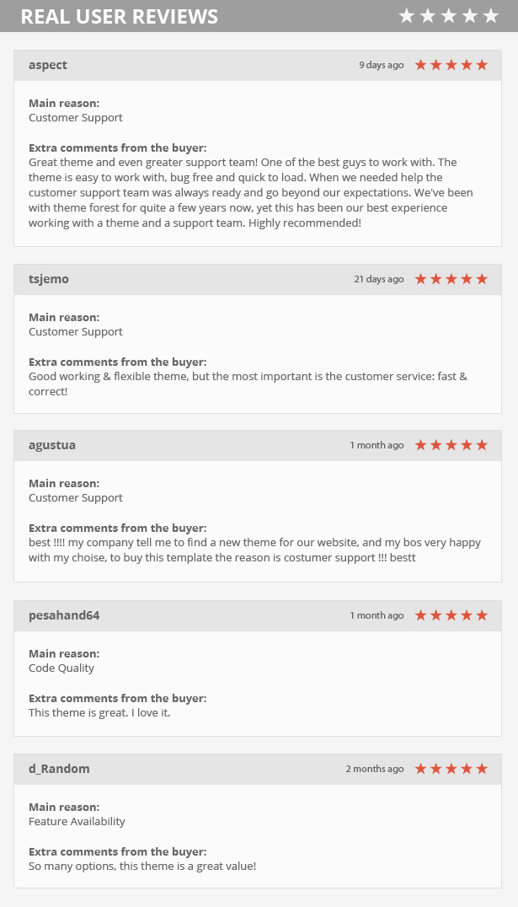Select the agustua username
Image resolution: width=518 pixels, height=907 pixels.
pos(52,445)
